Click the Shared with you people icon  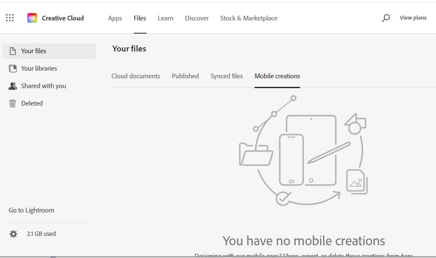click(12, 86)
